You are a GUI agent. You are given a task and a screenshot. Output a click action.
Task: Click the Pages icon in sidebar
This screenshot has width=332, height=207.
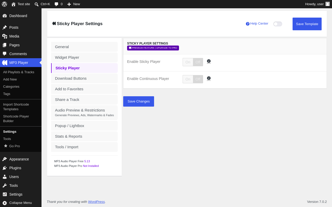[5, 45]
